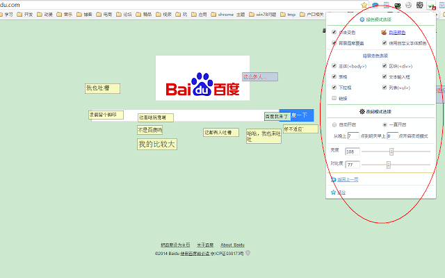Screen dimensions: 445x278
Task: Click the set-Baidu-as-homepage footer link
Action: [175, 245]
